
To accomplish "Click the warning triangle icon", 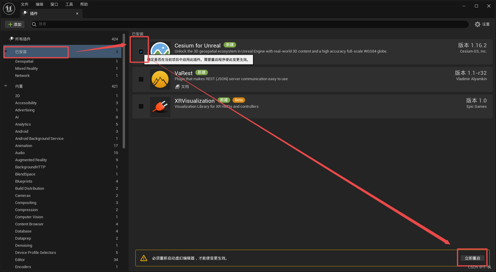I will [x=144, y=258].
